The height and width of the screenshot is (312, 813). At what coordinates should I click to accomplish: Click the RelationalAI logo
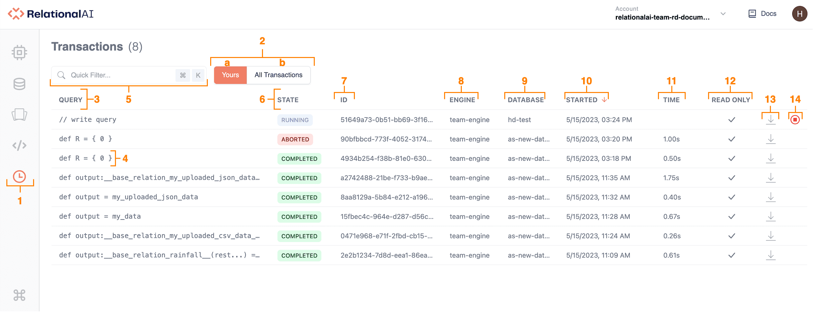click(x=50, y=14)
